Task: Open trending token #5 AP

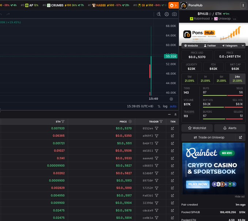Action: pos(30,5)
